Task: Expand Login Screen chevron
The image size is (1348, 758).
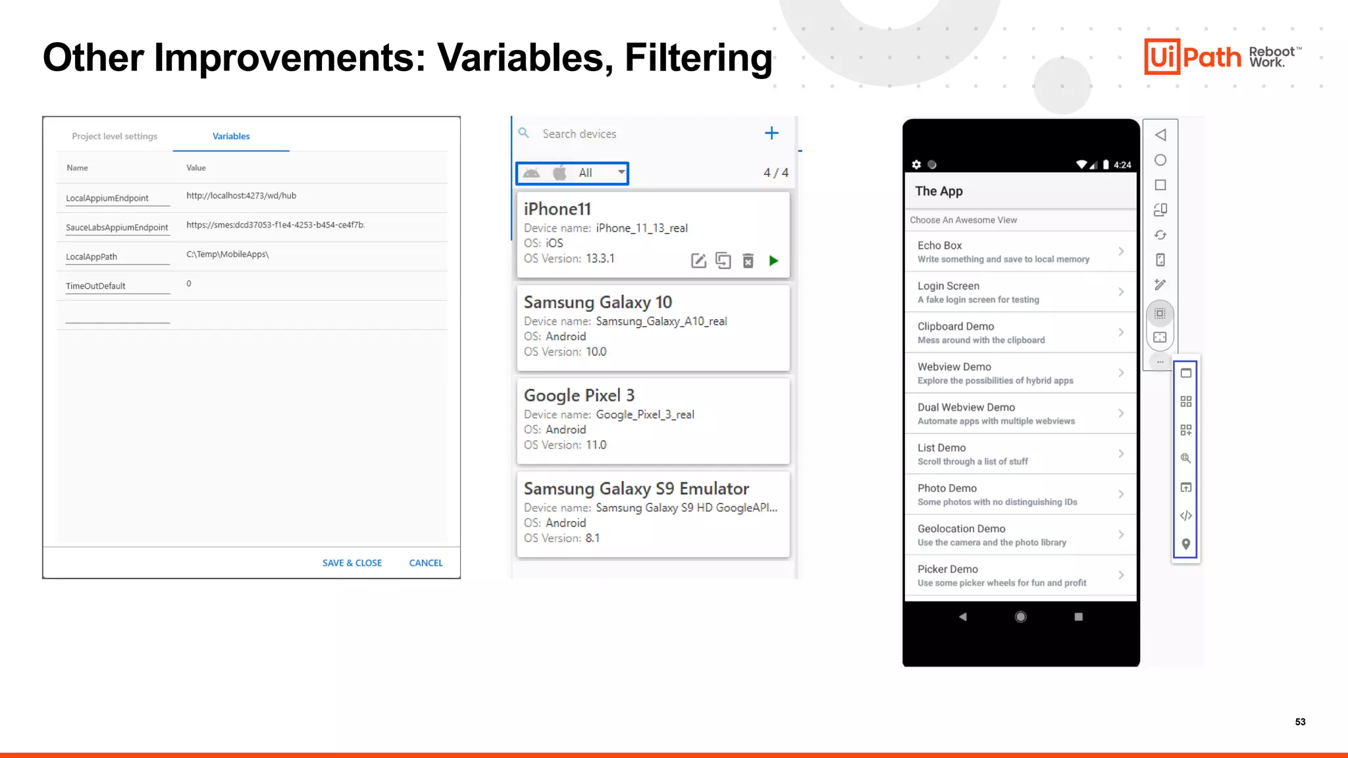Action: coord(1121,291)
